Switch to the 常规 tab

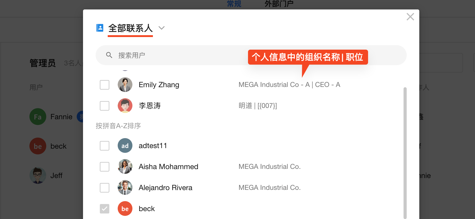pos(234,4)
